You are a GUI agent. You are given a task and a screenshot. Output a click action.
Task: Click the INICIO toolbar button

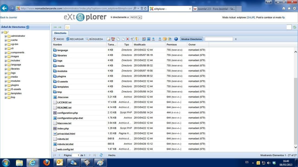point(59,39)
